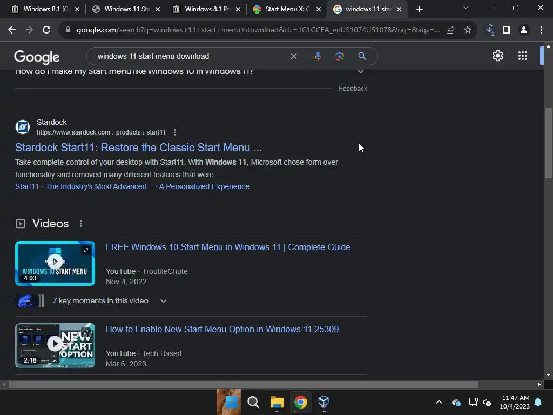
Task: Open taskbar Search
Action: (x=253, y=402)
